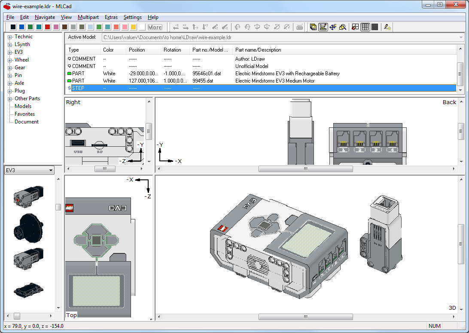The width and height of the screenshot is (469, 333).
Task: Pick the red color swatch
Action: pos(48,27)
